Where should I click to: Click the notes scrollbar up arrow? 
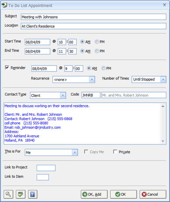(x=163, y=106)
